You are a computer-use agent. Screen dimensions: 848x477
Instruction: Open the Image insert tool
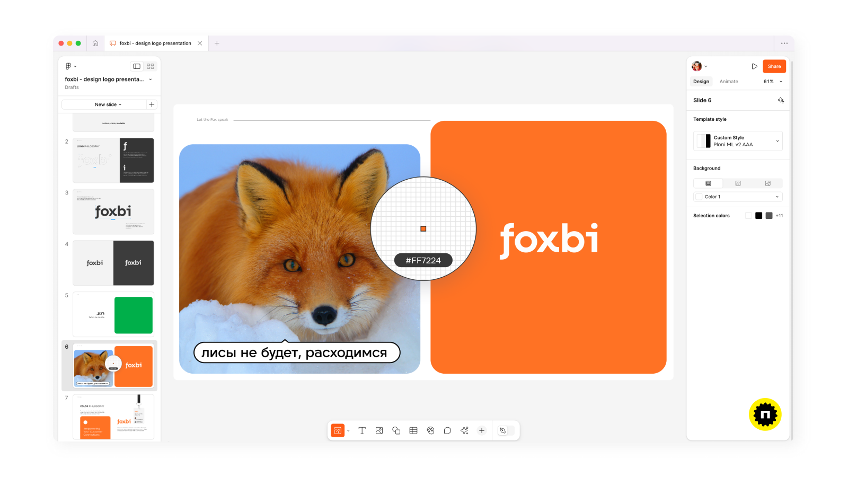click(379, 430)
